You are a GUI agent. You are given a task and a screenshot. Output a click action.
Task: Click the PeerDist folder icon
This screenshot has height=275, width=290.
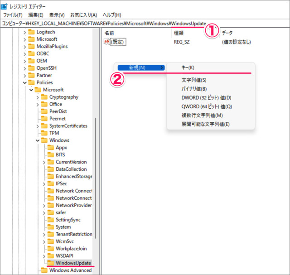[x=44, y=111]
